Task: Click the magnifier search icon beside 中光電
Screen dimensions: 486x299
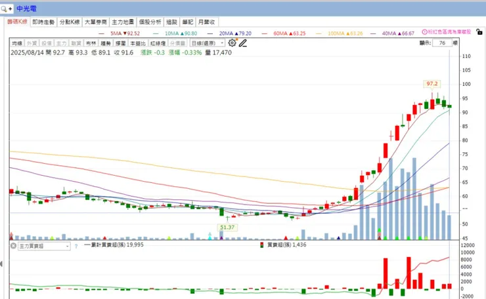Action: coord(4,9)
